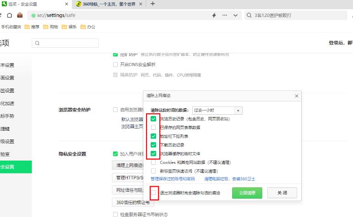Enable Cookies 和其他网站数据 checkbox
The height and width of the screenshot is (217, 353).
point(153,162)
